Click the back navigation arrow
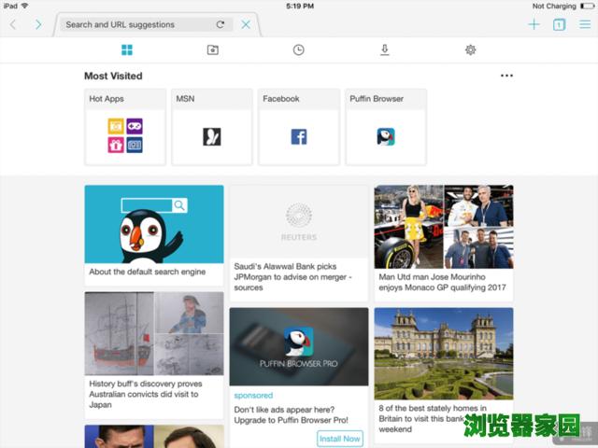598x448 pixels. 13,24
